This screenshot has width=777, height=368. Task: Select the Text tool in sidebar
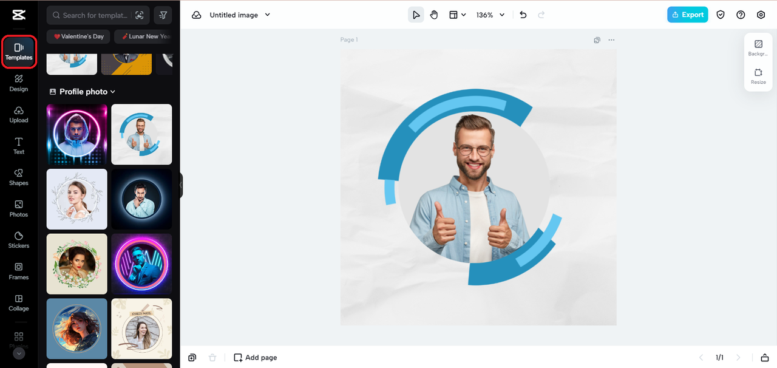(x=19, y=146)
